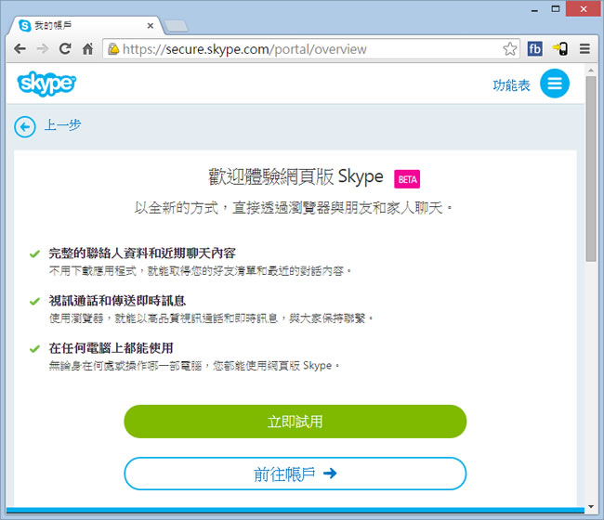Click the scrollbar up arrow
Viewport: 604px width, 520px height.
pyautogui.click(x=591, y=71)
